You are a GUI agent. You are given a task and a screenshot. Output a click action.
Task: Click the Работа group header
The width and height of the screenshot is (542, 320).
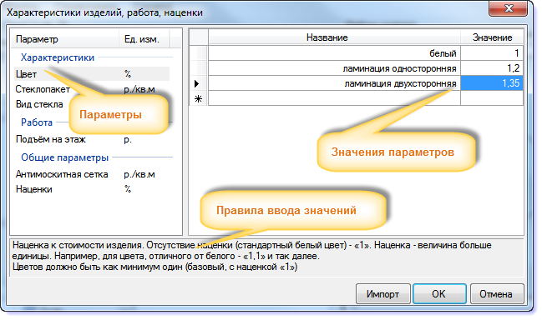[37, 122]
